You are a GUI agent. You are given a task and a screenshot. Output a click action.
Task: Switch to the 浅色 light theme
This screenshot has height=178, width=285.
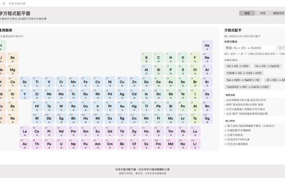coord(247,13)
